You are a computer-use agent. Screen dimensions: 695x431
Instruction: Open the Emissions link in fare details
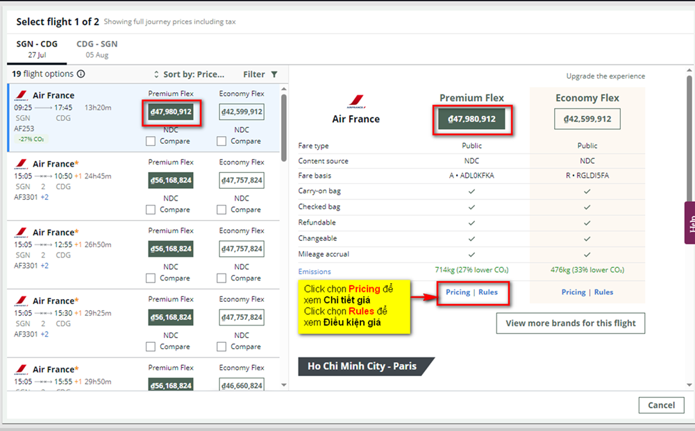pyautogui.click(x=315, y=271)
